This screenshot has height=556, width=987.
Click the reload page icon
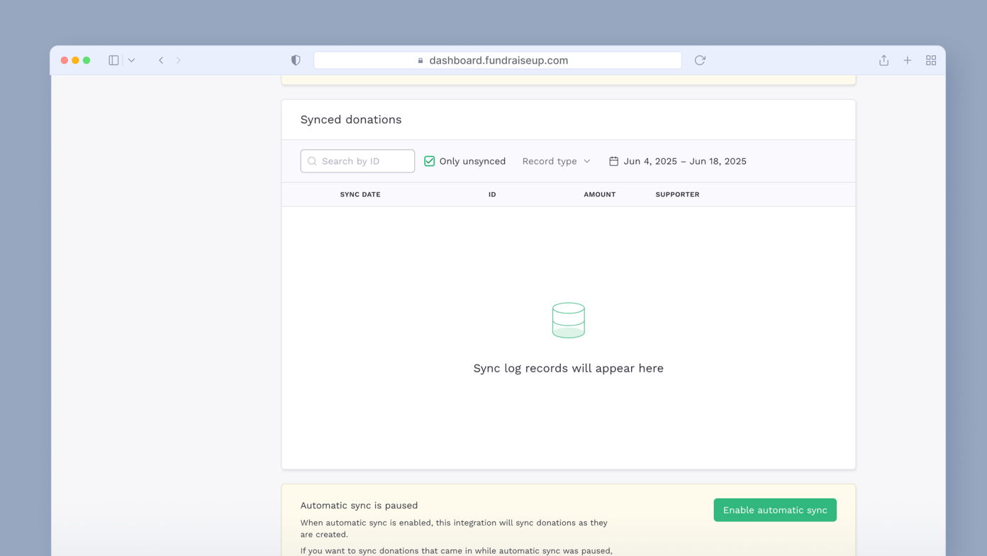(699, 60)
